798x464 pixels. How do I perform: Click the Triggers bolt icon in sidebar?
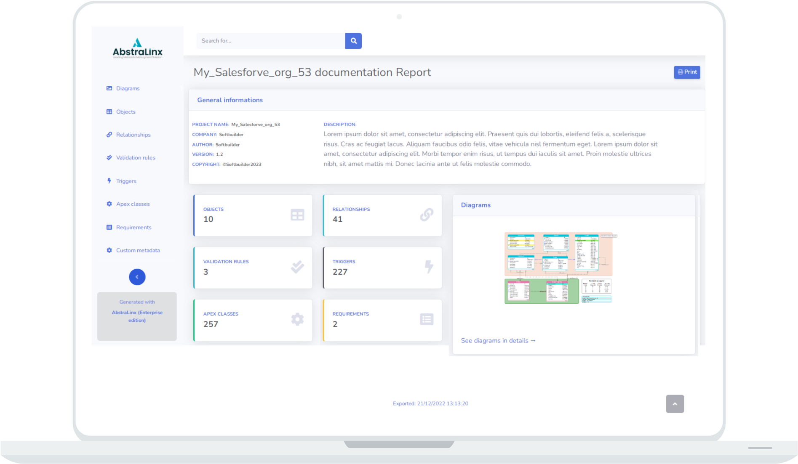tap(109, 181)
